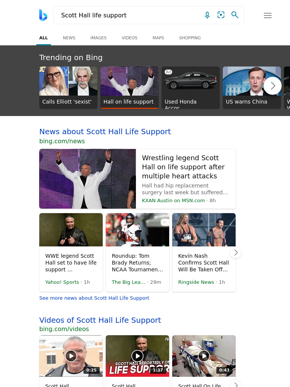Open the VIDEOS tab

(130, 38)
